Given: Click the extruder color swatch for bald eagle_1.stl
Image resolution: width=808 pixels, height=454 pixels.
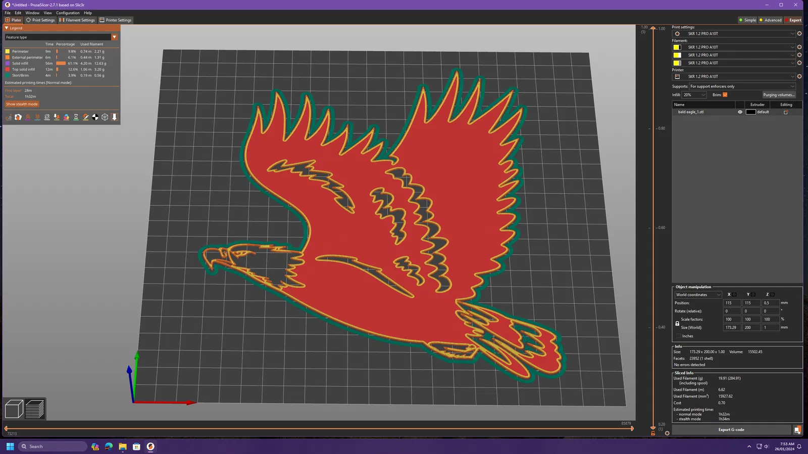Looking at the screenshot, I should click(750, 112).
